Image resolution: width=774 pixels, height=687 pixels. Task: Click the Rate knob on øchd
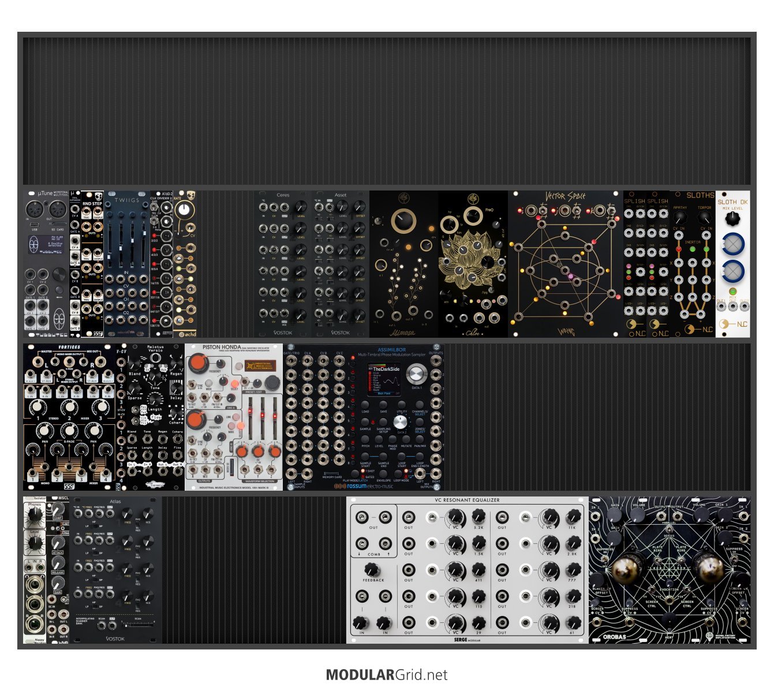(184, 210)
